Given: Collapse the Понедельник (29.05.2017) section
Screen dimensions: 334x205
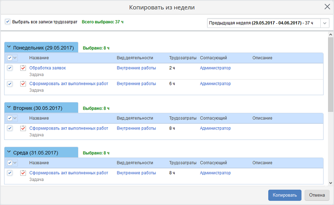Looking at the screenshot, I should pos(9,48).
